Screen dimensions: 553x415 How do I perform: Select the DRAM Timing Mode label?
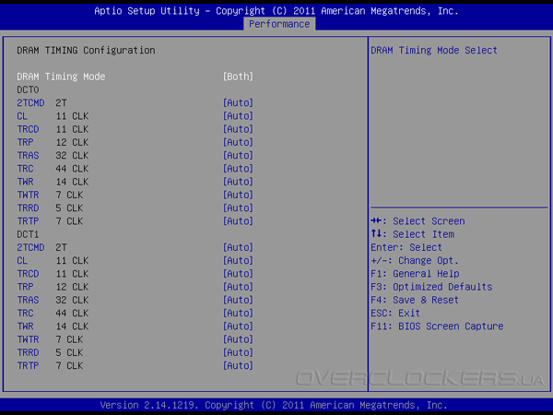pyautogui.click(x=61, y=77)
